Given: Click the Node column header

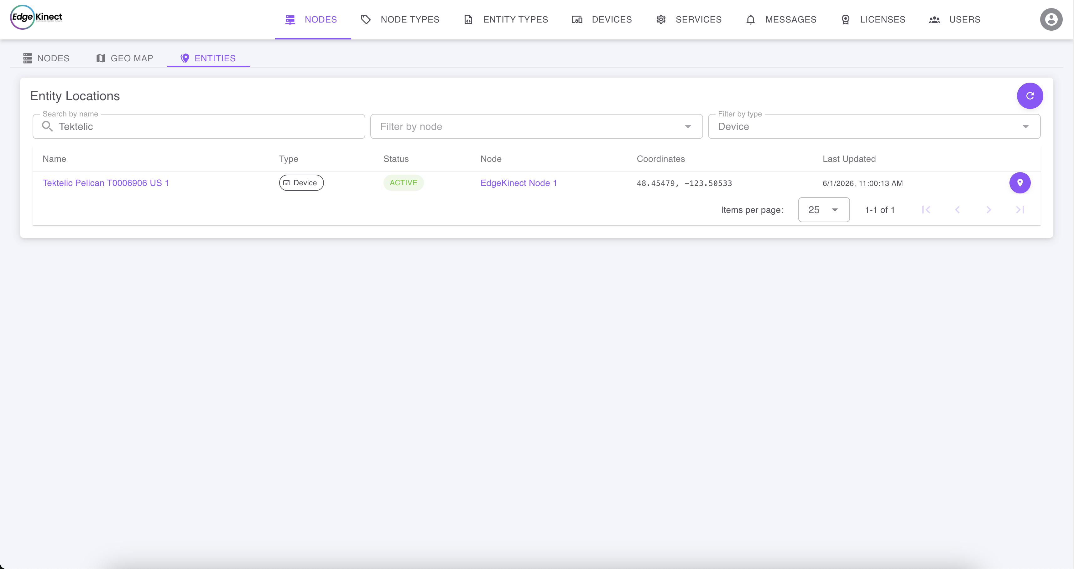Looking at the screenshot, I should [x=491, y=159].
